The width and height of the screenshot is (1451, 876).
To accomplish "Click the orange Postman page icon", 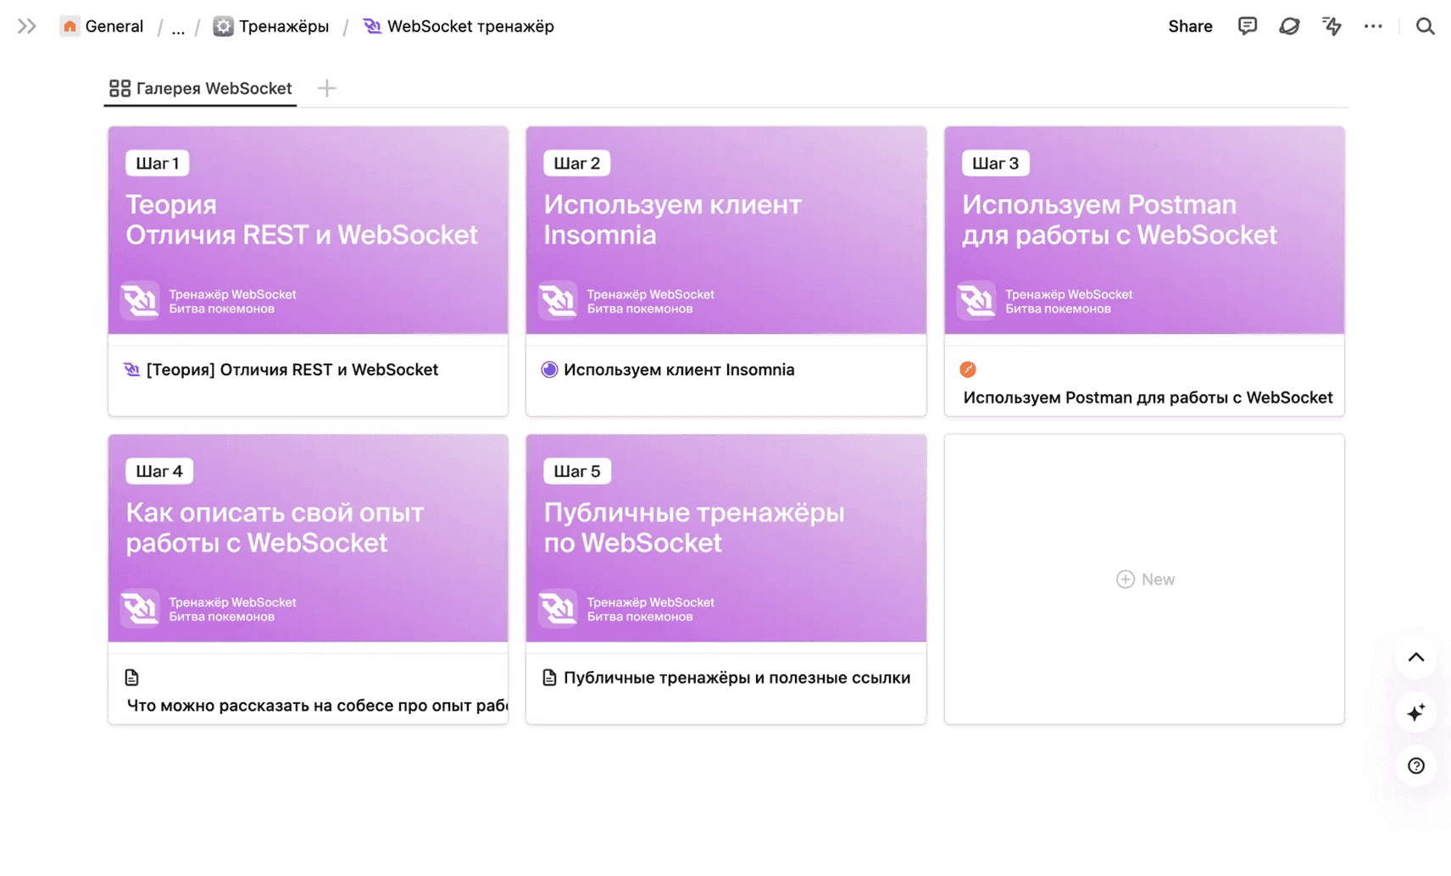I will [968, 369].
